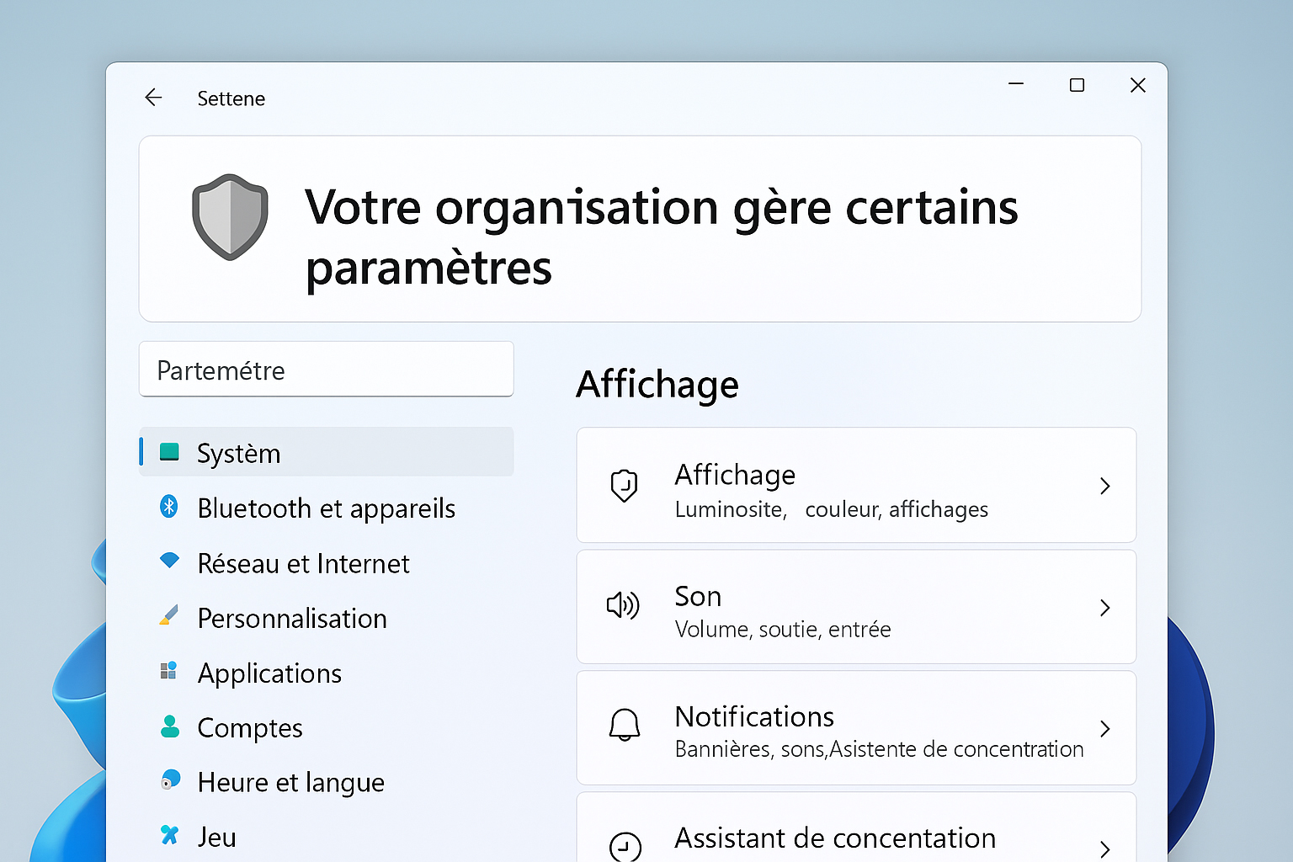The height and width of the screenshot is (862, 1293).
Task: Click the Jeu controller icon
Action: [169, 835]
